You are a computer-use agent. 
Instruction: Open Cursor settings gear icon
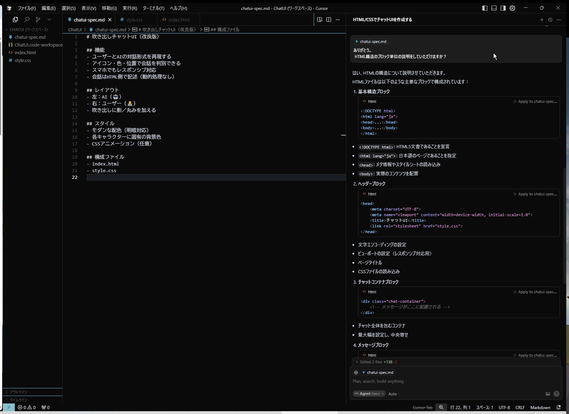click(512, 8)
